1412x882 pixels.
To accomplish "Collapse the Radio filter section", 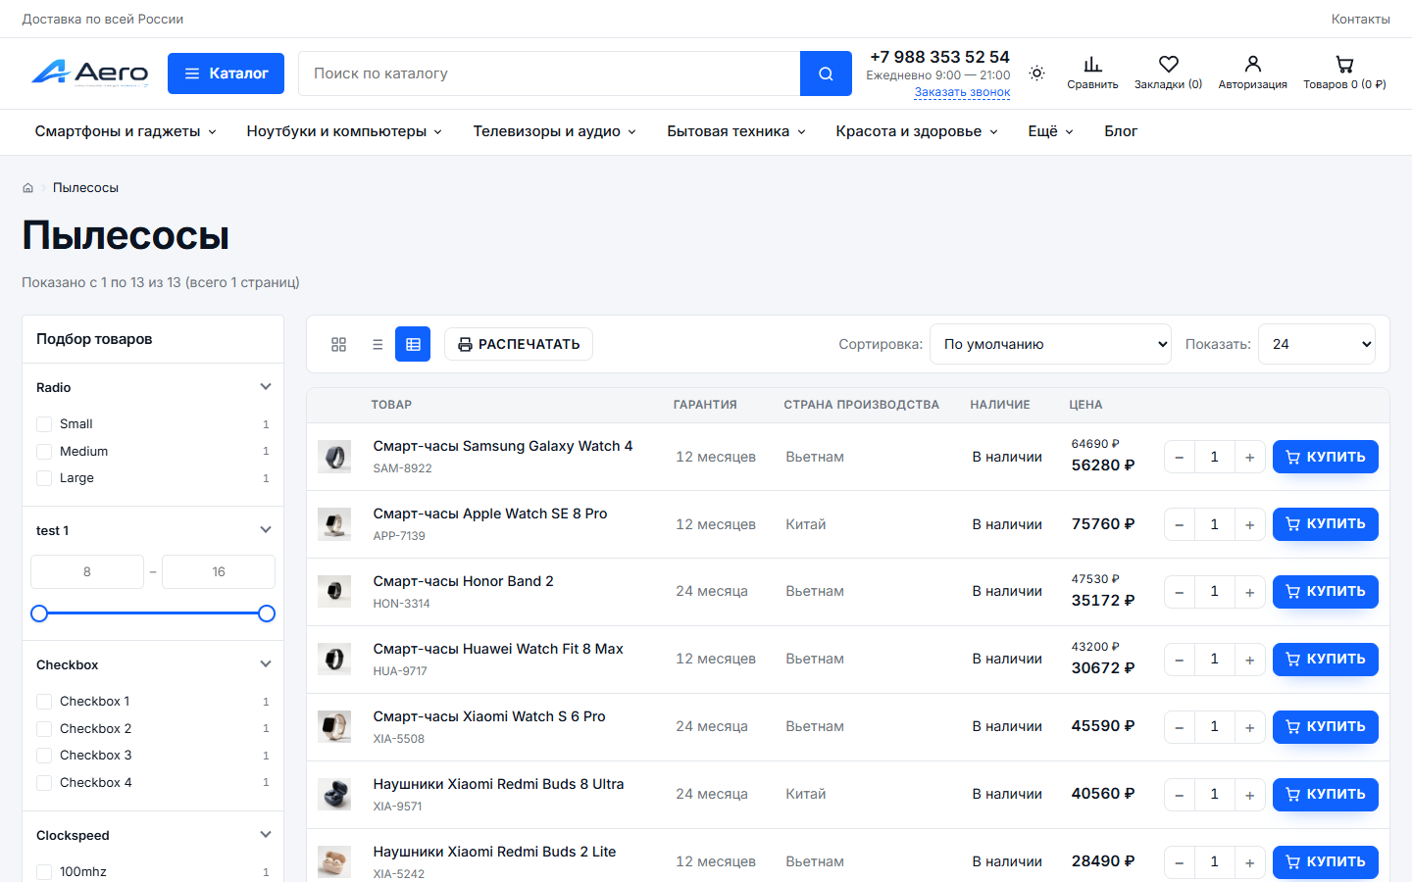I will pos(266,387).
